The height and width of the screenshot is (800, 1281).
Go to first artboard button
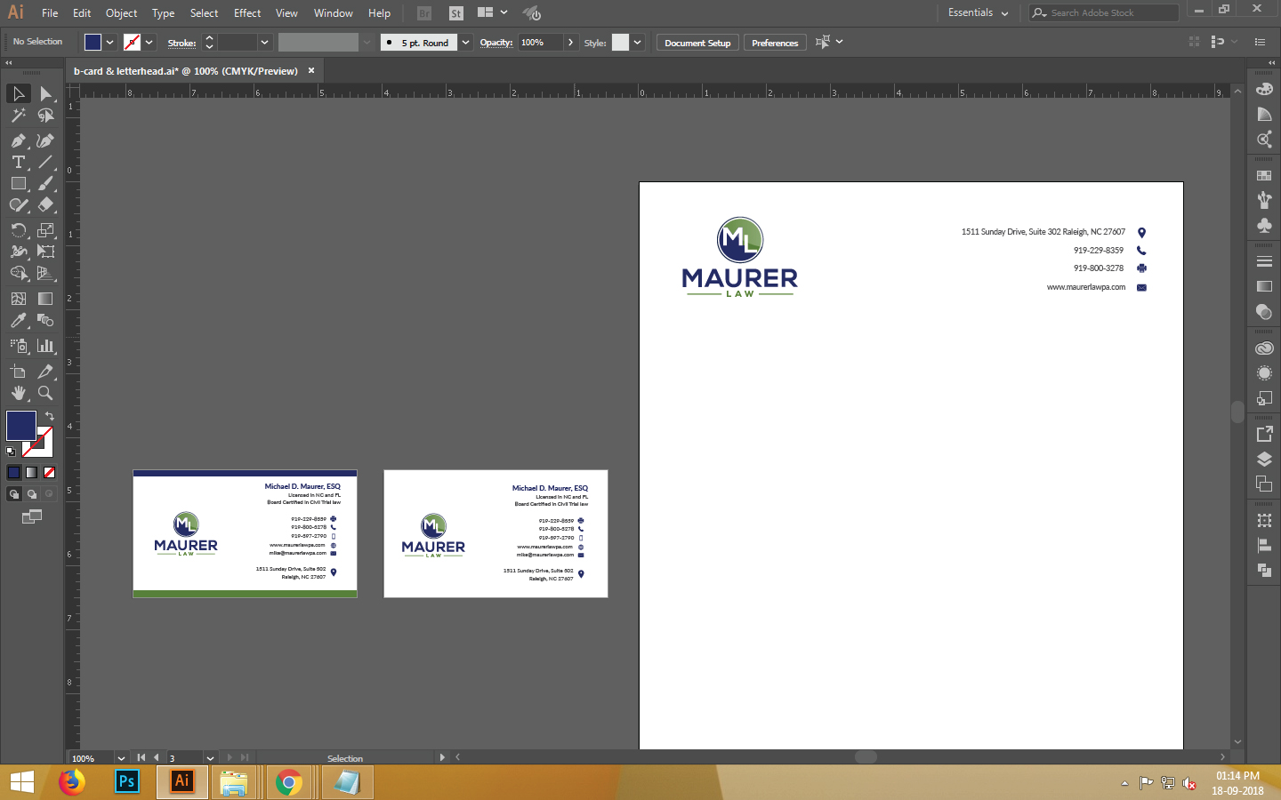tap(141, 758)
